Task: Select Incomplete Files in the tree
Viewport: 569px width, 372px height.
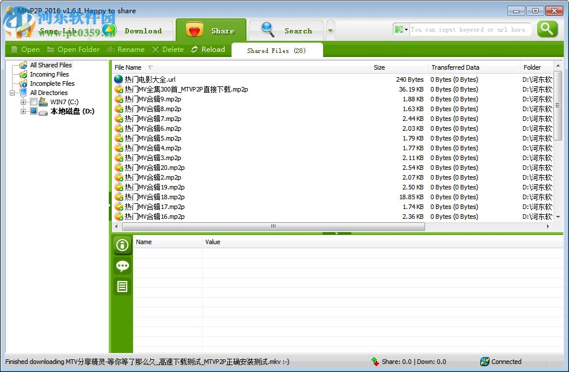Action: coord(52,83)
